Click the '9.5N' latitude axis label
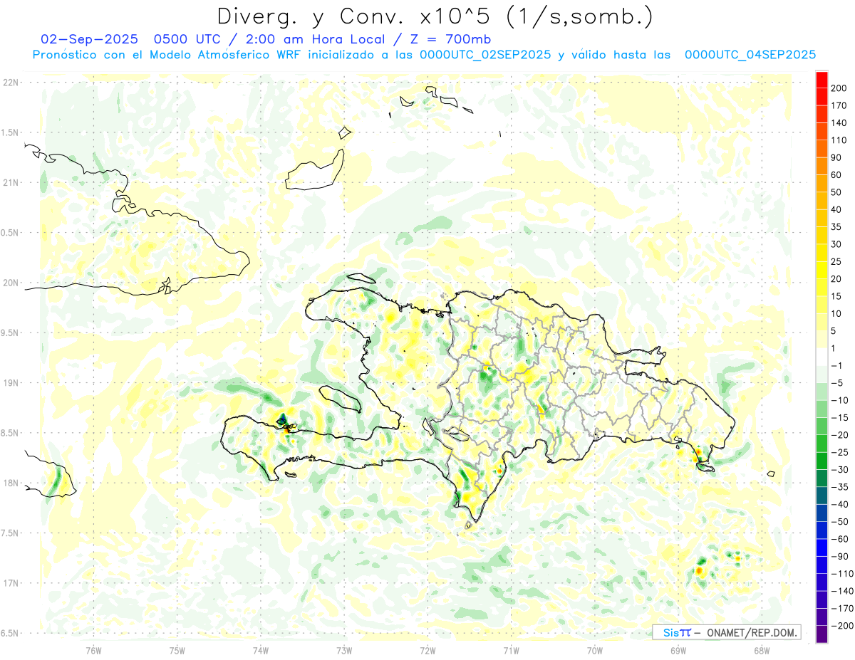 point(11,332)
